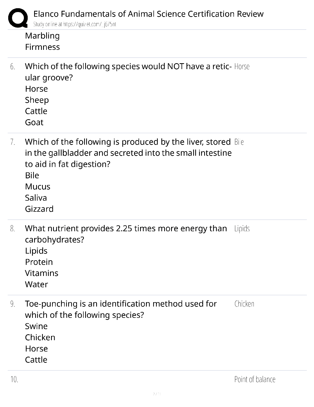Select the Horse option in question 6
The height and width of the screenshot is (407, 314).
pos(36,89)
